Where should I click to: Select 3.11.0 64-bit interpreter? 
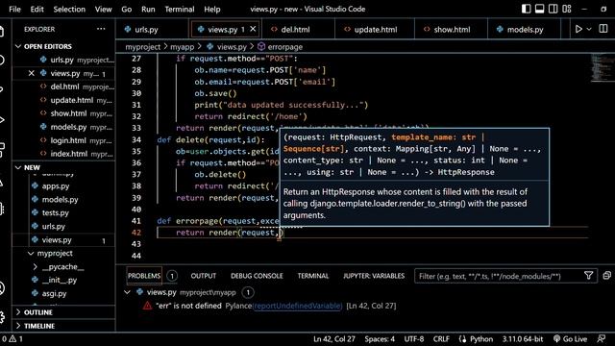[523, 339]
